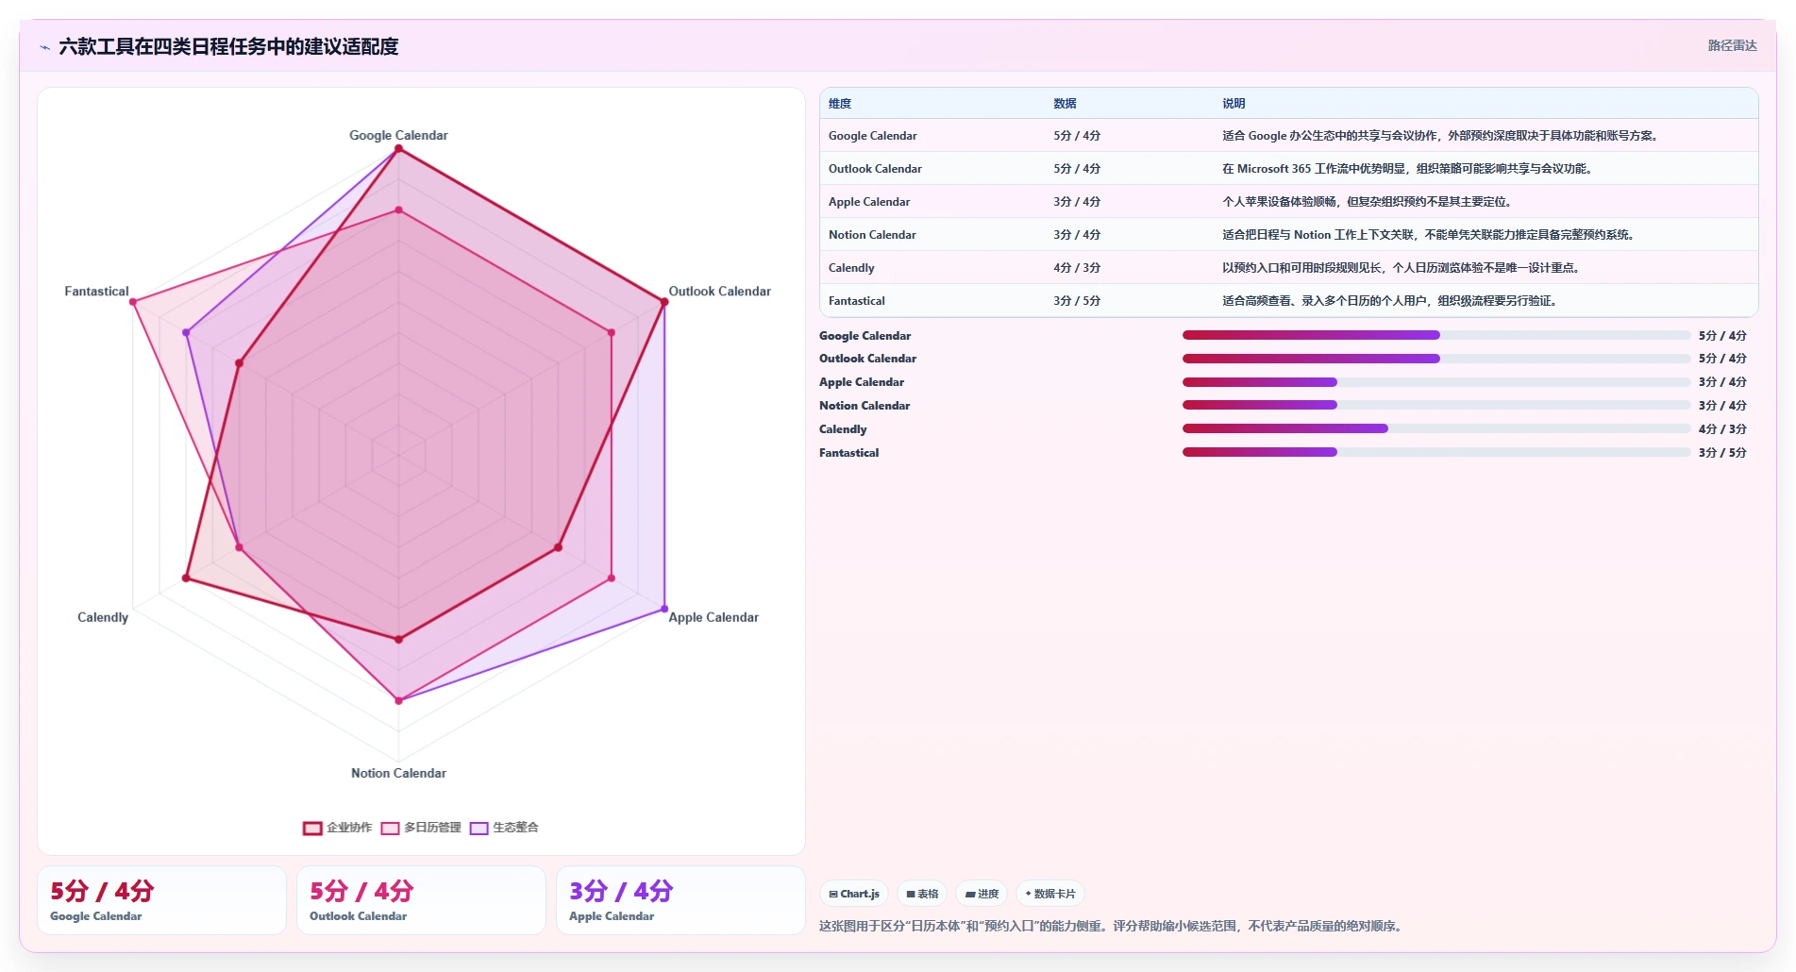
Task: Click the description starting 适合 Google 办公生态
Action: [x=1440, y=136]
